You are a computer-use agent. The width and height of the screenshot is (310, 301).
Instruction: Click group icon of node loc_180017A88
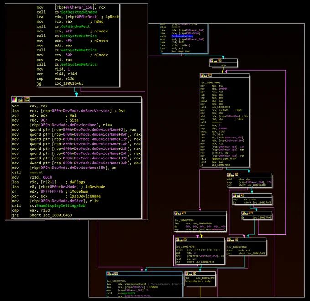(x=237, y=240)
